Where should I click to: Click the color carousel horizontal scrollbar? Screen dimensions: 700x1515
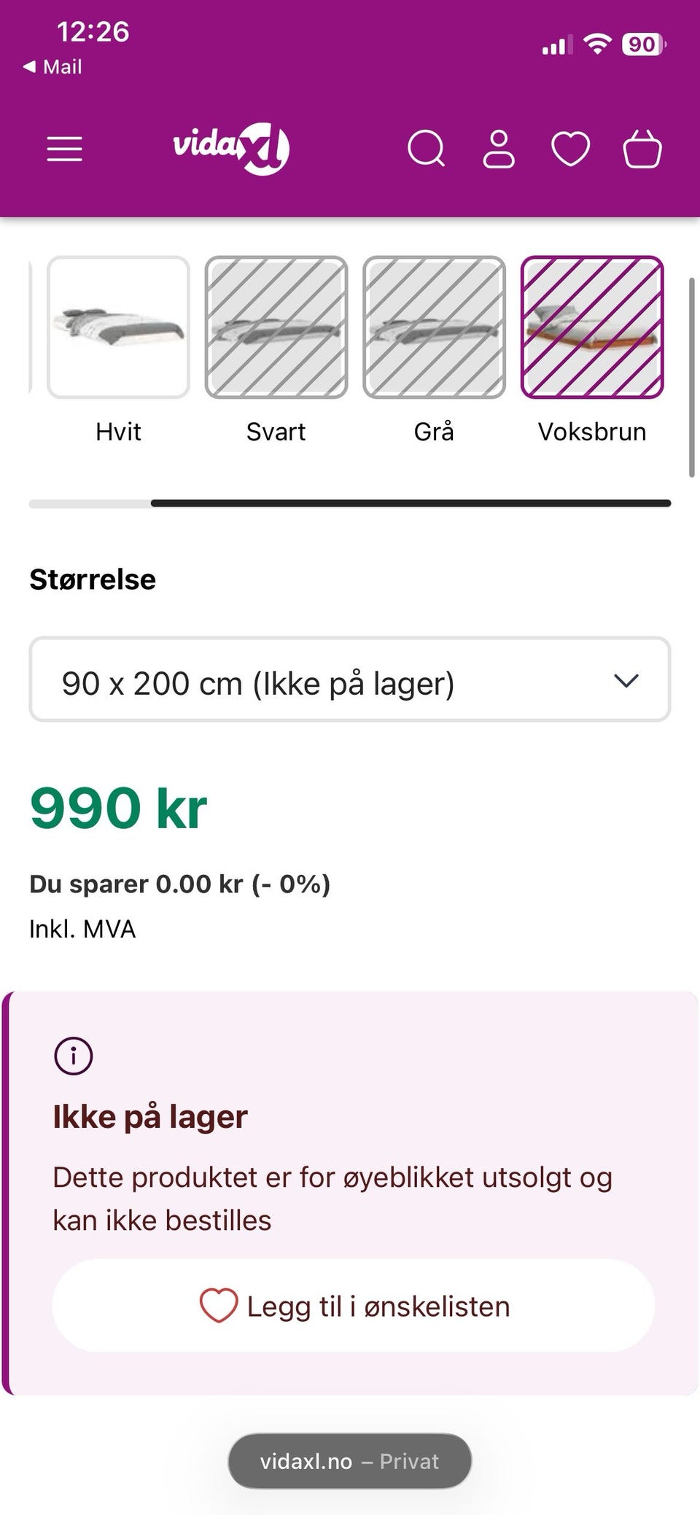click(x=411, y=503)
